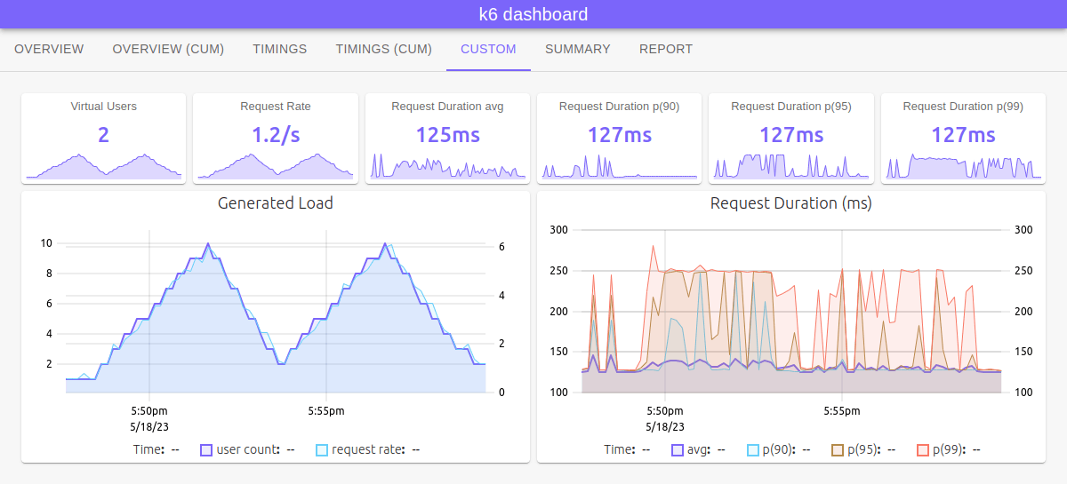This screenshot has height=484, width=1067.
Task: Open the Request Duration avg card
Action: tap(447, 139)
